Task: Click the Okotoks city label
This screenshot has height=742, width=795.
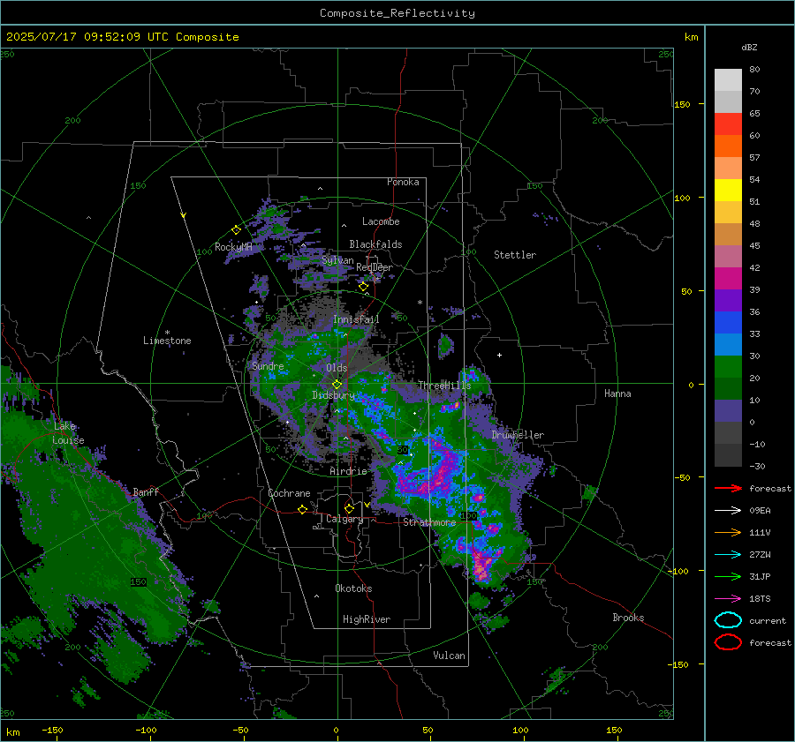Action: 353,588
